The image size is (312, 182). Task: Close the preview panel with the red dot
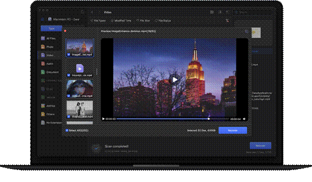[x=65, y=31]
